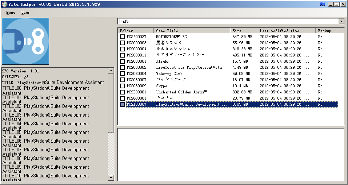Click the SFO Version: 1.01 line
348x185 pixels.
pos(20,71)
